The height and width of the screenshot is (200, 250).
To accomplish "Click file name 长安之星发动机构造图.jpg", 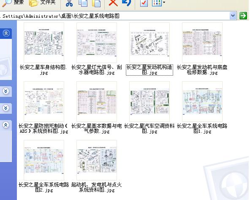I will coord(149,70).
